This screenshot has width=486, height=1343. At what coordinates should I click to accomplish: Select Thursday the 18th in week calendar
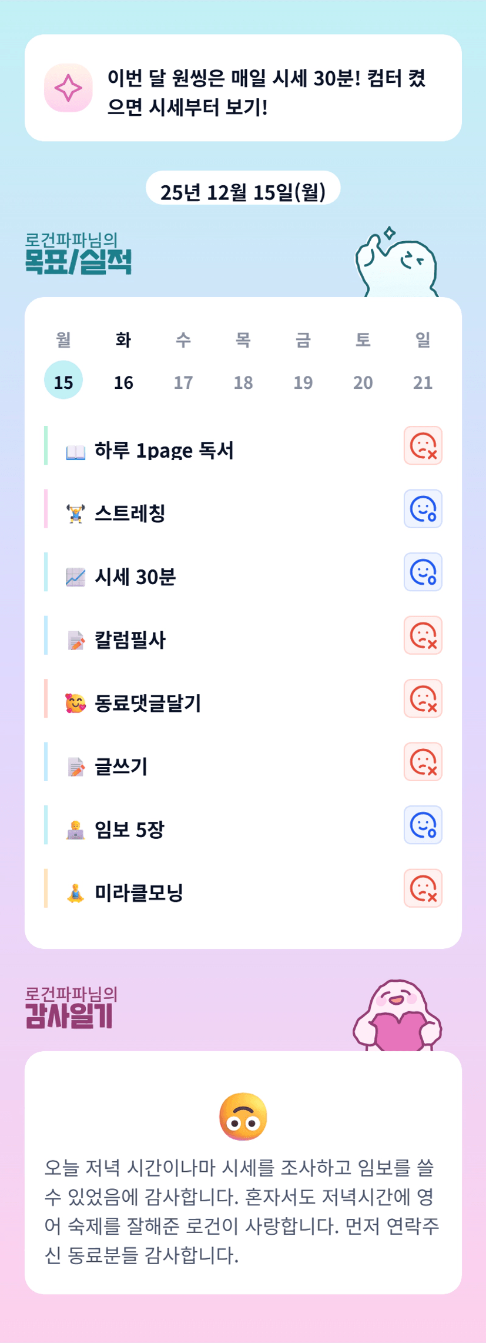tap(243, 382)
